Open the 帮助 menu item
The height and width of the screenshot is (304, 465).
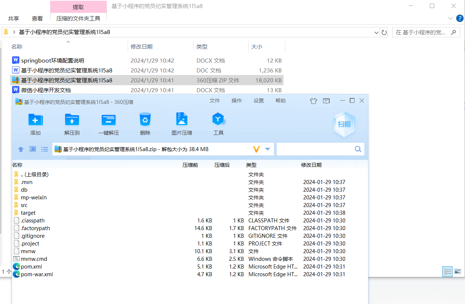click(281, 101)
